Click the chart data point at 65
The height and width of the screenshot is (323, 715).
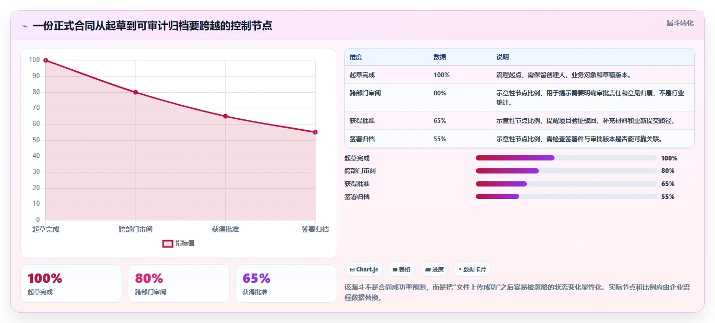[225, 116]
